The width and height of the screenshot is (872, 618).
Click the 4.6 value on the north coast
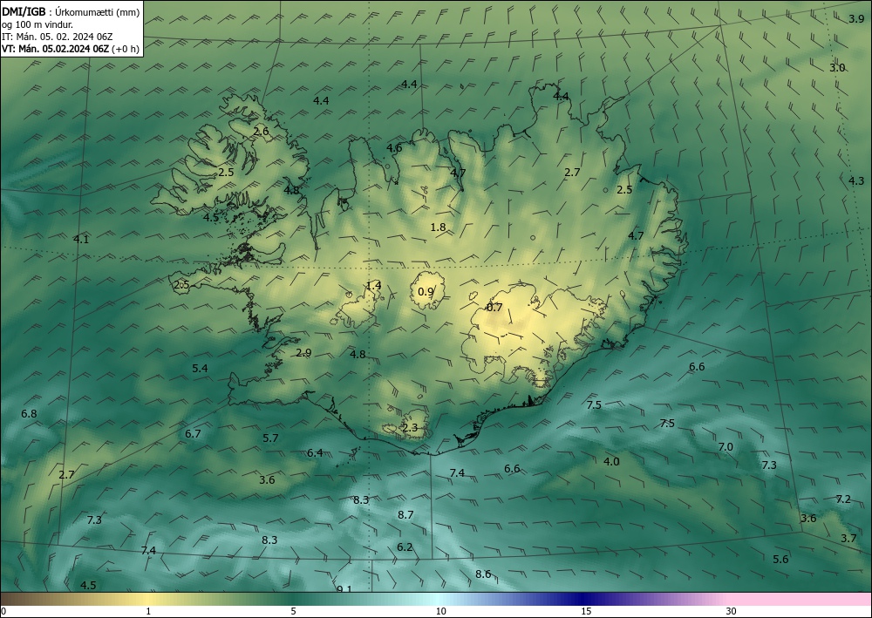(x=394, y=148)
